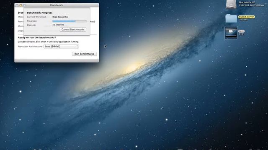Click the test file label on the desktop

(241, 31)
